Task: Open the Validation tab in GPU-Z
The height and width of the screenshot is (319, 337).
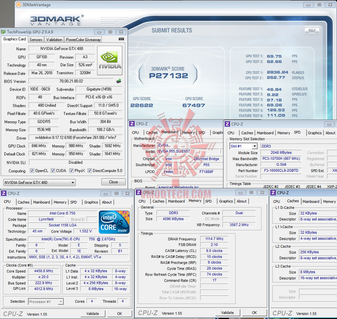Action: point(54,39)
